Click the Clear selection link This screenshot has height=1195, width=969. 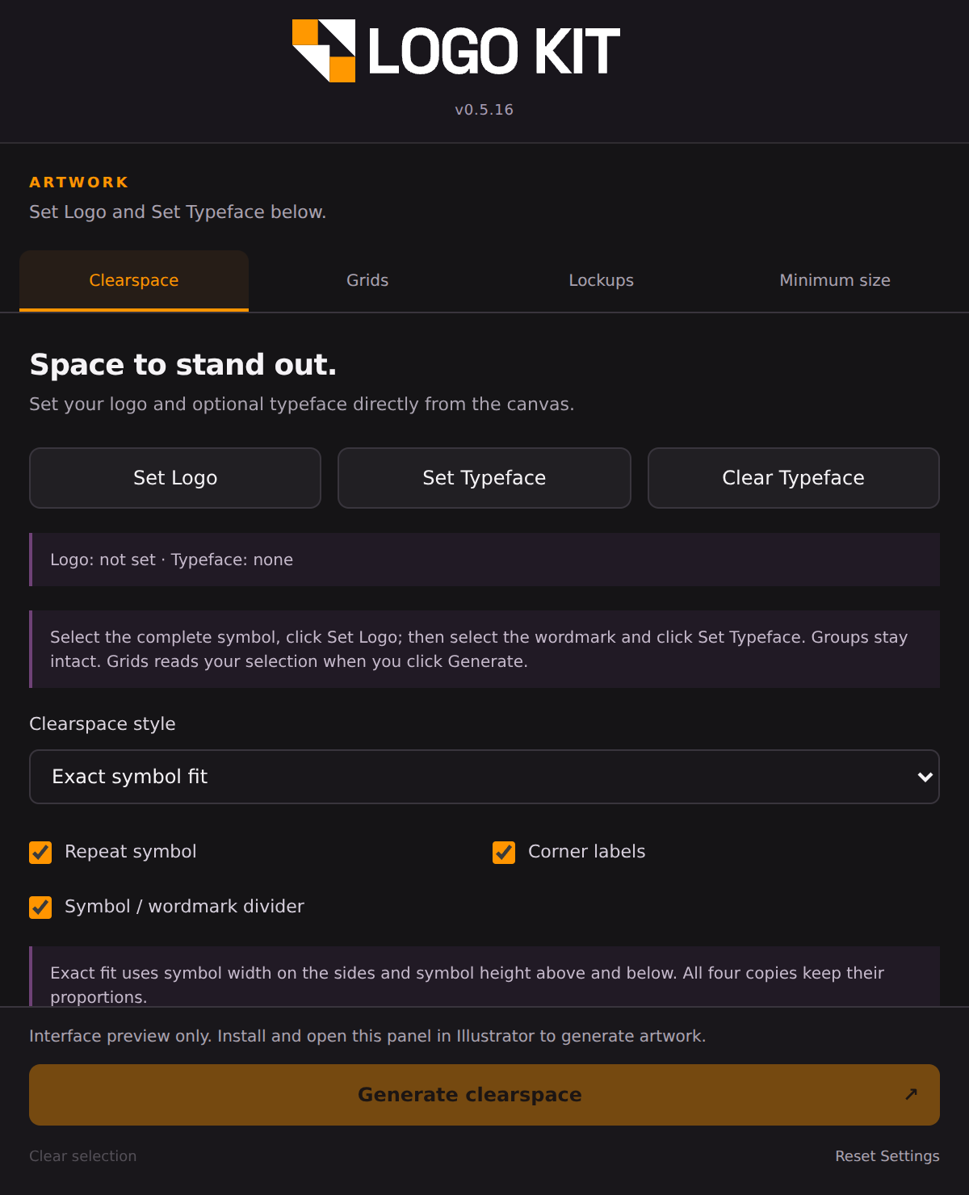click(x=83, y=1156)
